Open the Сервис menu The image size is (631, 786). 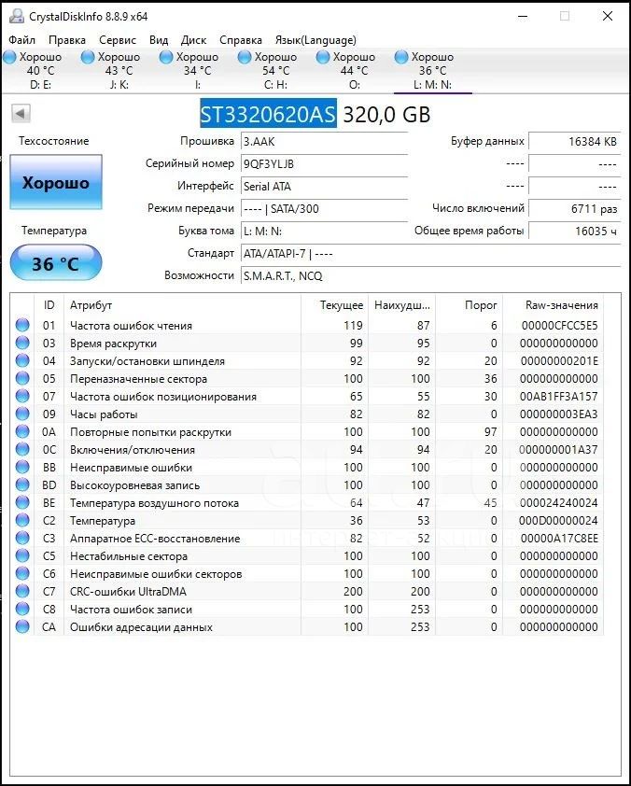(118, 40)
